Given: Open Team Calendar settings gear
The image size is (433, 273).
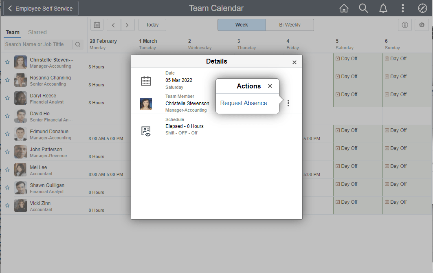Looking at the screenshot, I should pyautogui.click(x=422, y=25).
